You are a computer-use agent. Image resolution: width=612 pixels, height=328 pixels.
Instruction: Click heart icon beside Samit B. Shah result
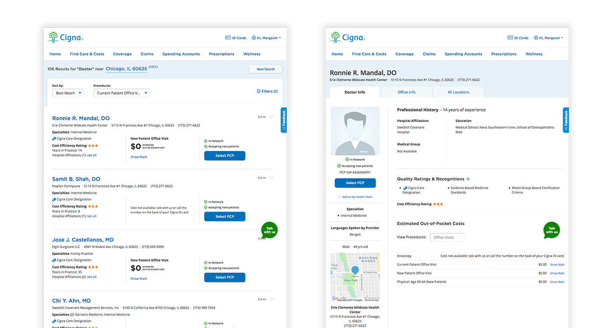[271, 178]
